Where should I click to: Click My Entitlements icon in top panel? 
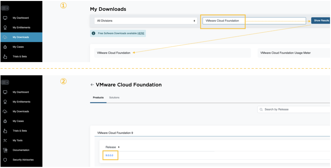[x=5, y=28]
